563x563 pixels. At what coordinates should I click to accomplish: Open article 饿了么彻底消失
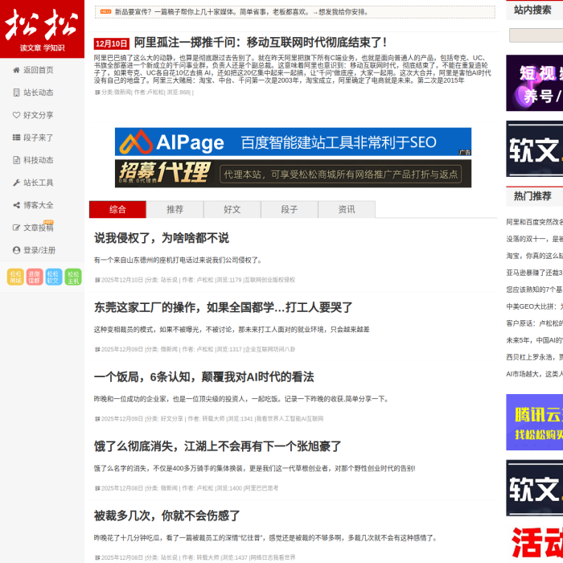[x=217, y=446]
